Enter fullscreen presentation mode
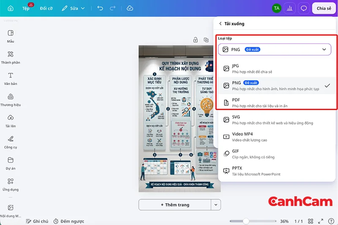The image size is (338, 225). (321, 221)
